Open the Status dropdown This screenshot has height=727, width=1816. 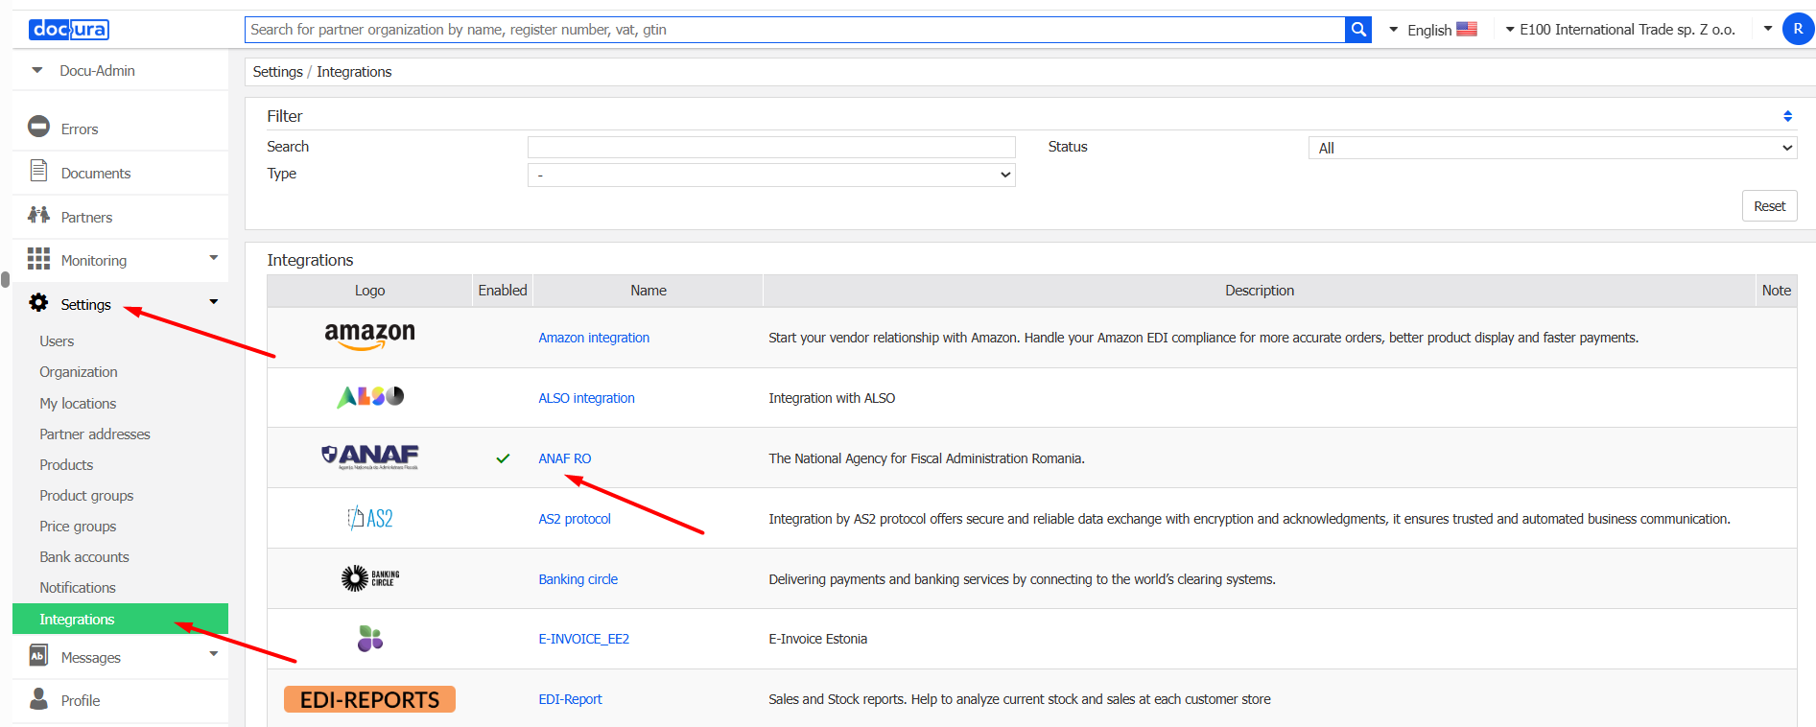1552,148
